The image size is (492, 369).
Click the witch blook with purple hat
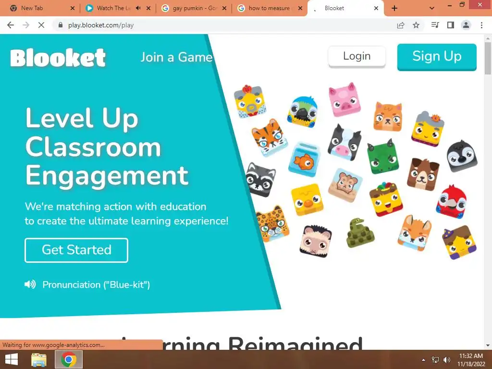click(x=459, y=242)
